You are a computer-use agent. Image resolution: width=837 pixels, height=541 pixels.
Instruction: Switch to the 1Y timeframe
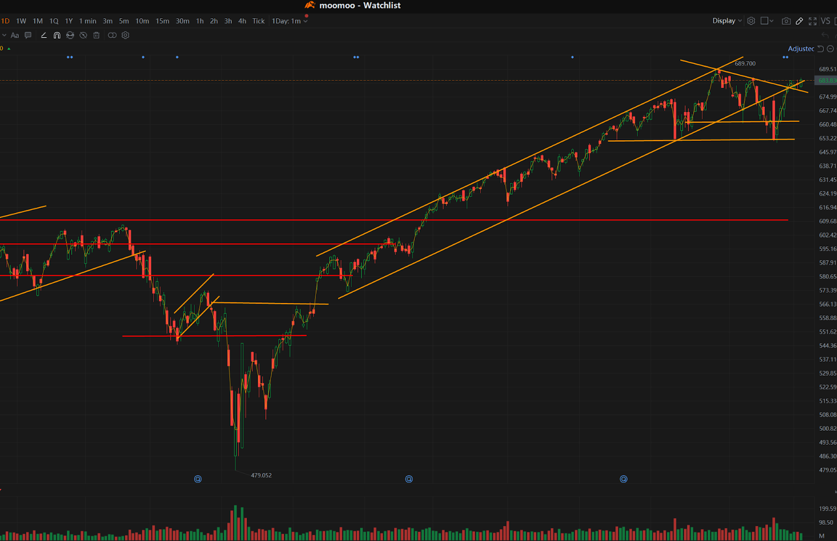click(69, 21)
